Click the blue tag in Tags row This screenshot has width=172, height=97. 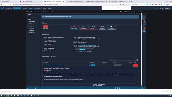pyautogui.click(x=82, y=50)
